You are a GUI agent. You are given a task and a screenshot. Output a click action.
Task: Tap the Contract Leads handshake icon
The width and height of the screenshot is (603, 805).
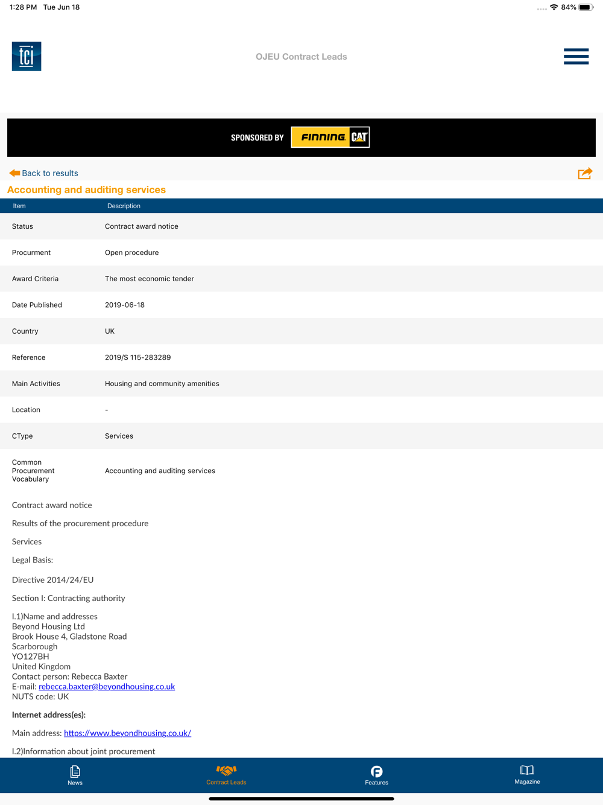226,771
